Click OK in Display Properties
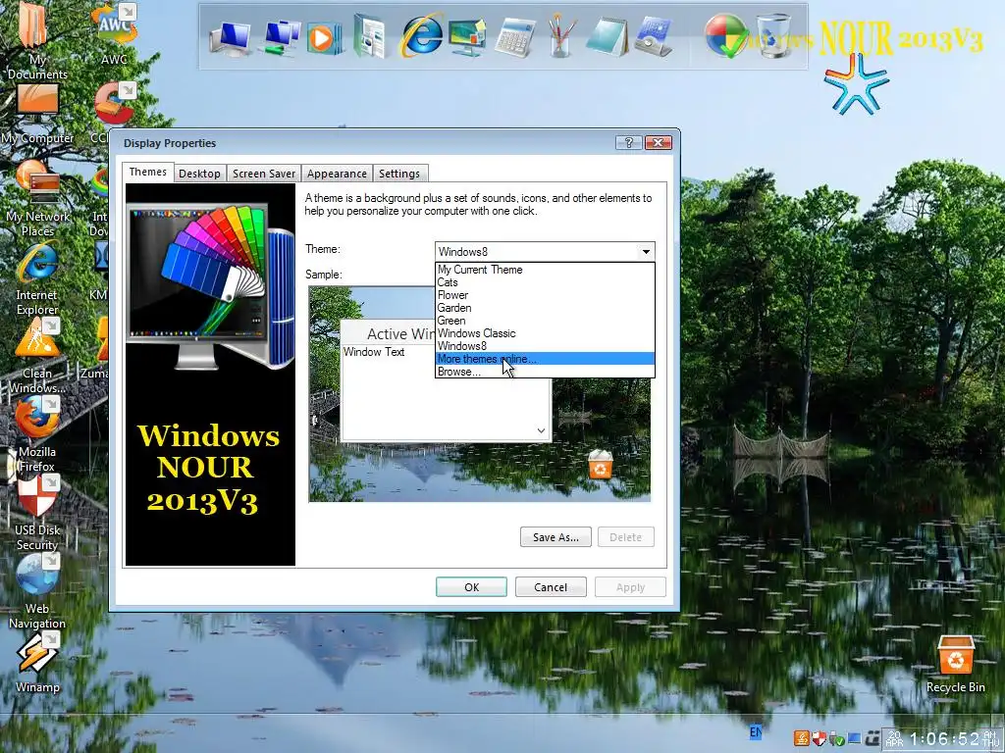The width and height of the screenshot is (1005, 753). 471,587
